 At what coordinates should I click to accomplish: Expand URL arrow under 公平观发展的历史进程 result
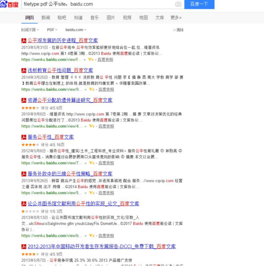pyautogui.click(x=85, y=60)
